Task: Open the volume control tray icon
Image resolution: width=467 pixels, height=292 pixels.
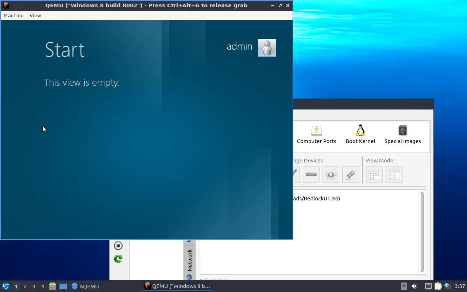Action: click(x=414, y=286)
